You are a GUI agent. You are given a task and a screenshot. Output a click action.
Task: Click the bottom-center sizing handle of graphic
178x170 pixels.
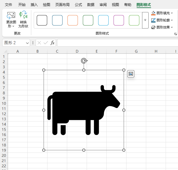[84, 150]
